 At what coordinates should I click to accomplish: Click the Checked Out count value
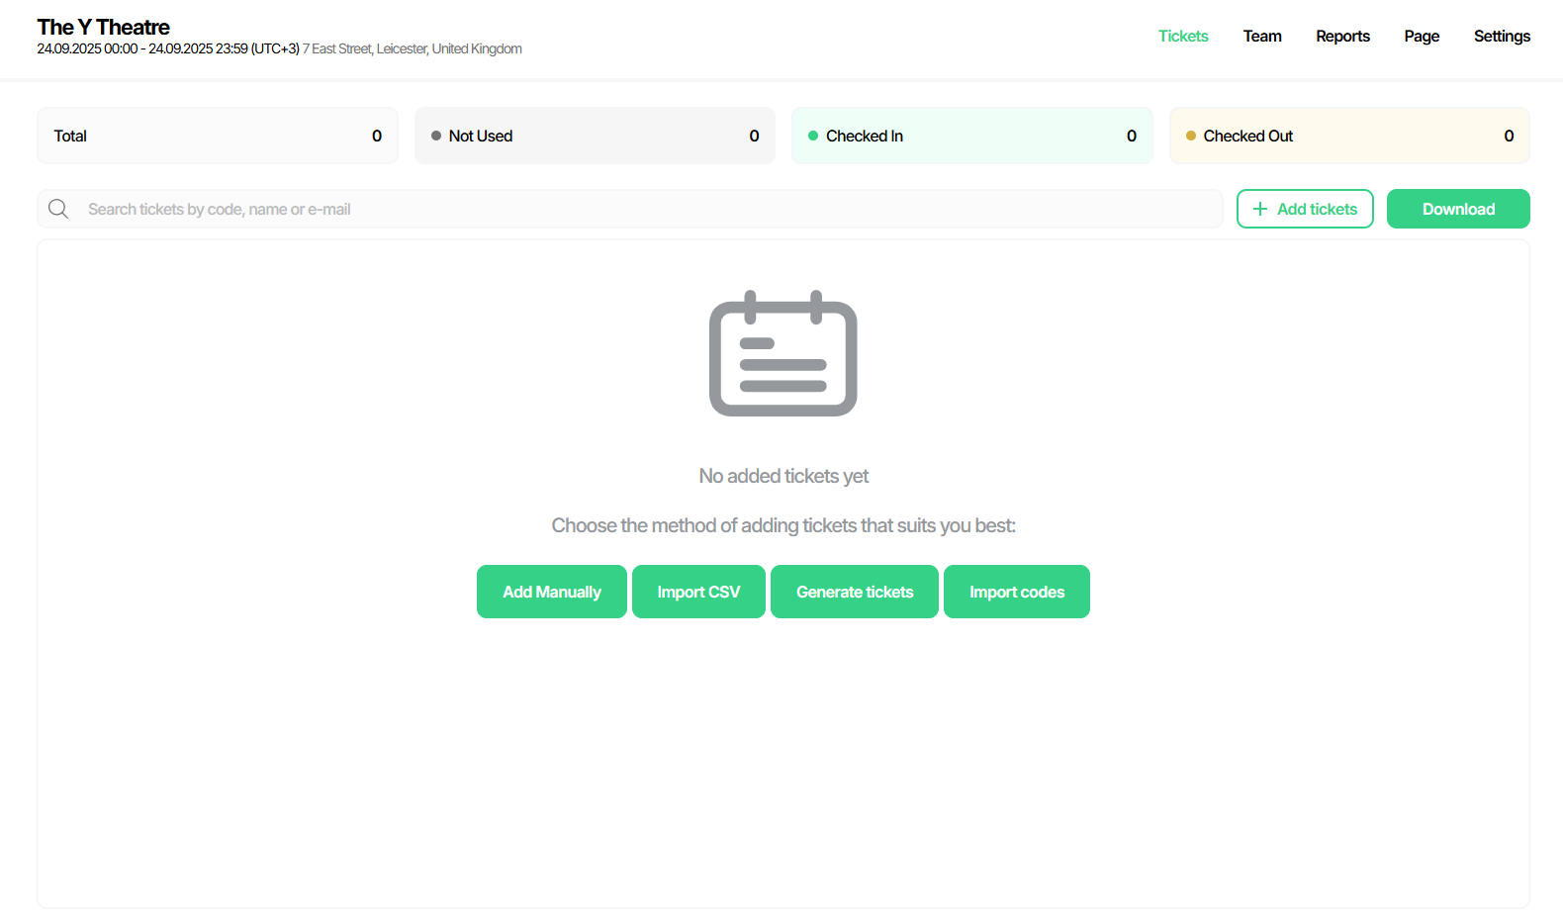[1509, 136]
